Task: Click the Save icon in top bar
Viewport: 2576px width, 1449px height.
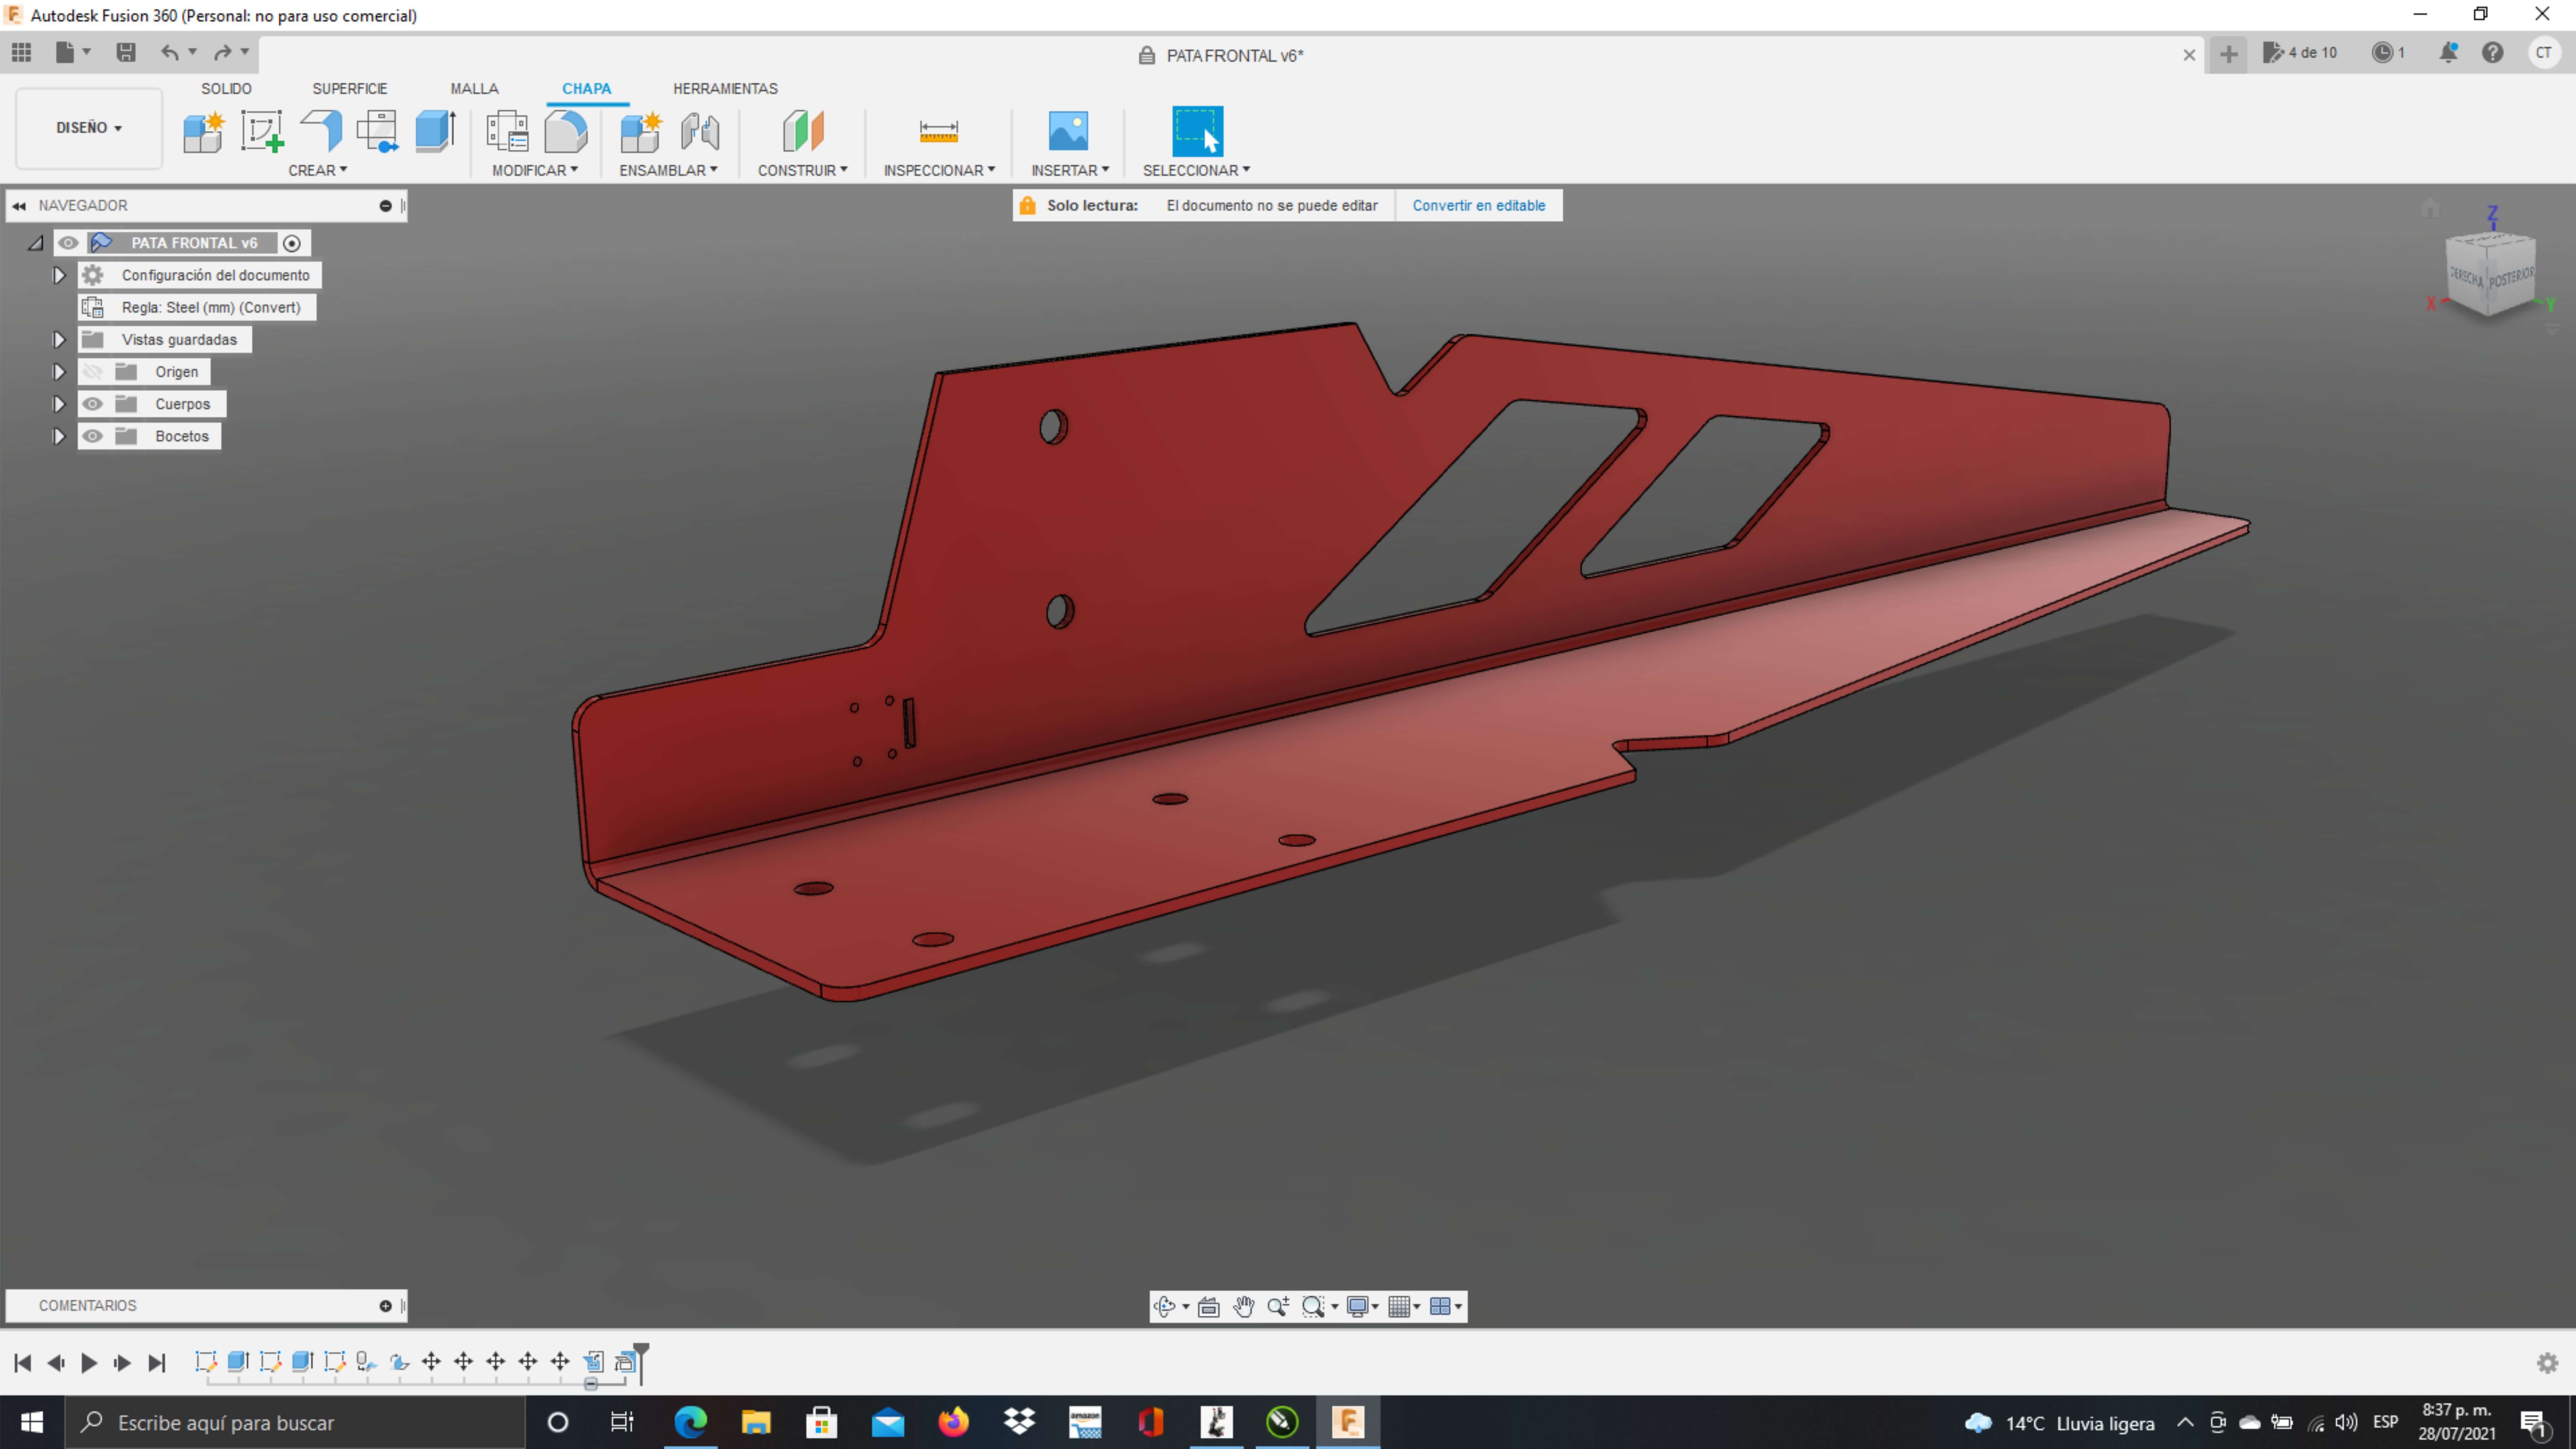Action: pyautogui.click(x=126, y=53)
